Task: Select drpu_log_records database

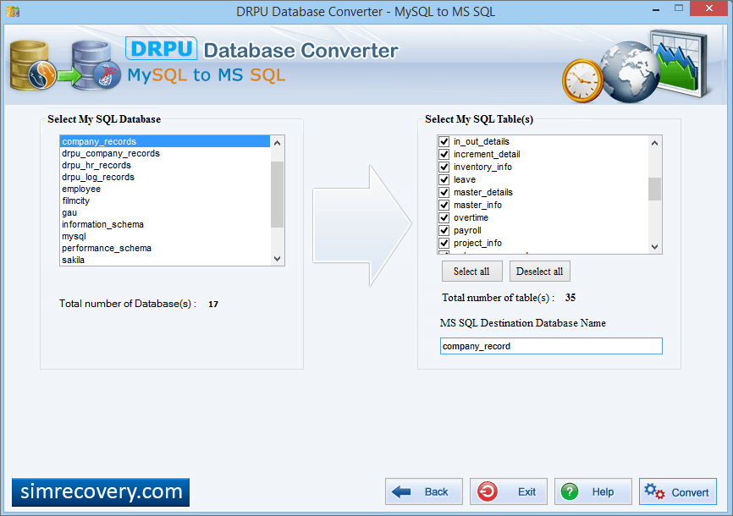Action: tap(166, 177)
